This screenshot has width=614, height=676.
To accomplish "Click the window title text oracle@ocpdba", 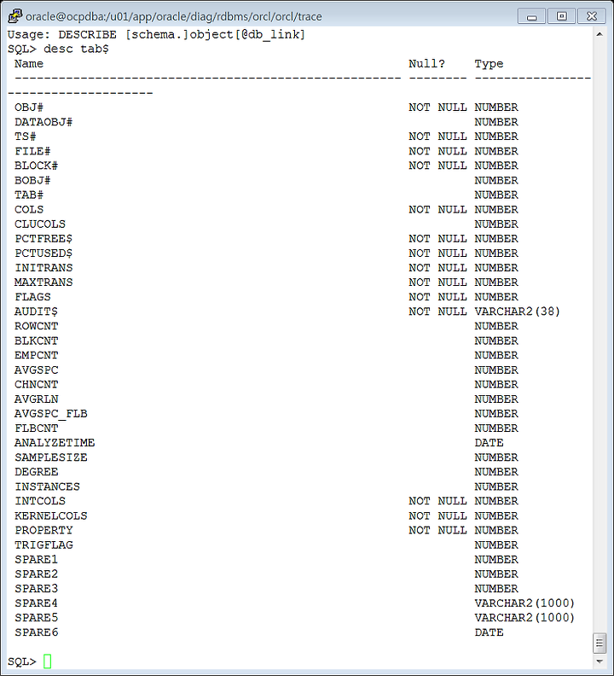I will 174,16.
